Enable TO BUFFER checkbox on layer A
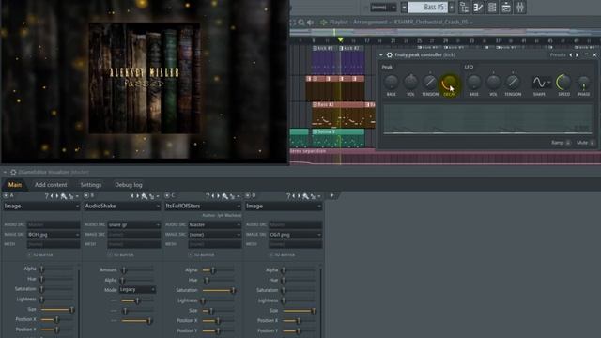 pos(29,254)
